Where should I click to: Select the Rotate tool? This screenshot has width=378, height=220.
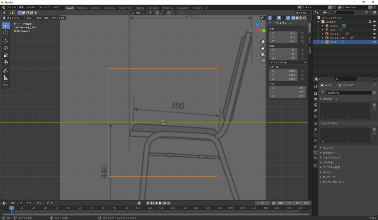6,48
